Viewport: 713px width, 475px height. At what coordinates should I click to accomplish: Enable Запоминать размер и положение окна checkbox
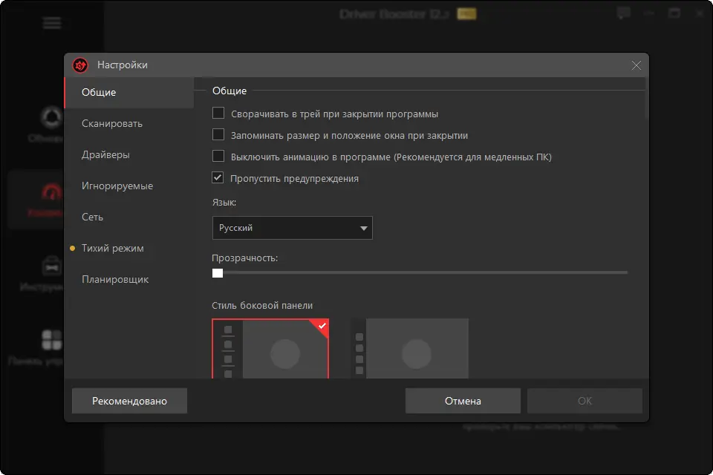tap(218, 134)
